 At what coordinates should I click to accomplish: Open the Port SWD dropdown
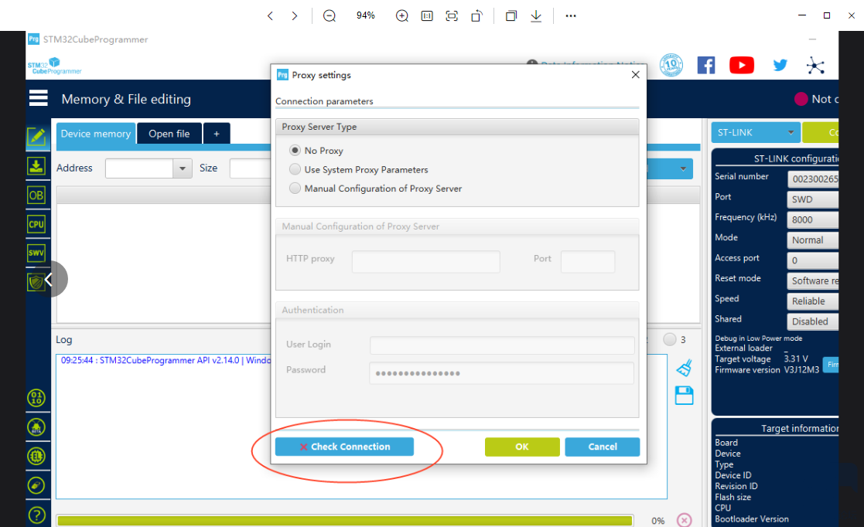click(x=813, y=199)
